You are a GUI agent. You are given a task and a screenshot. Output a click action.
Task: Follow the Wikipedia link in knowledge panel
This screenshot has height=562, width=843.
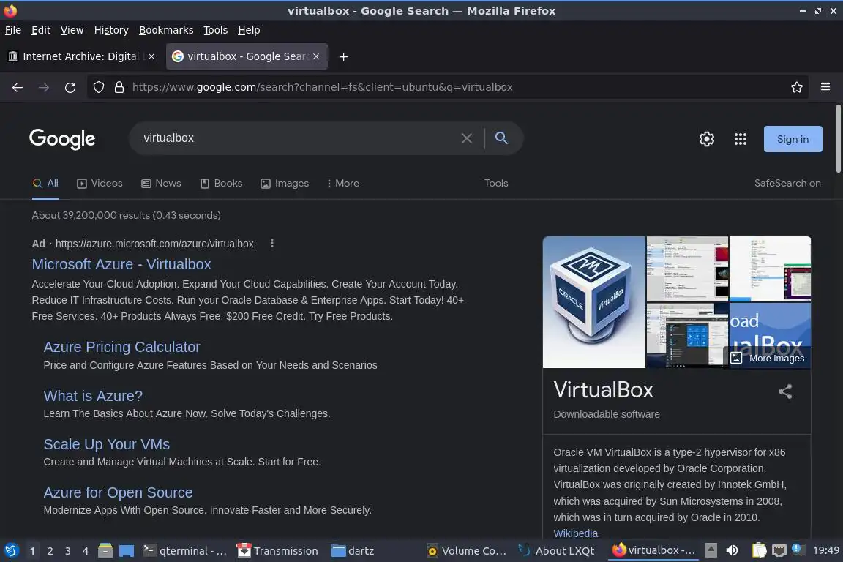coord(576,533)
